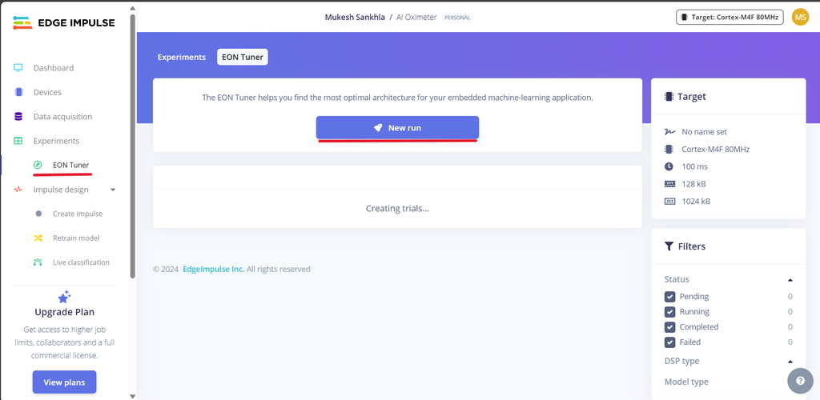The width and height of the screenshot is (820, 400).
Task: Open the help question mark button
Action: tap(800, 381)
